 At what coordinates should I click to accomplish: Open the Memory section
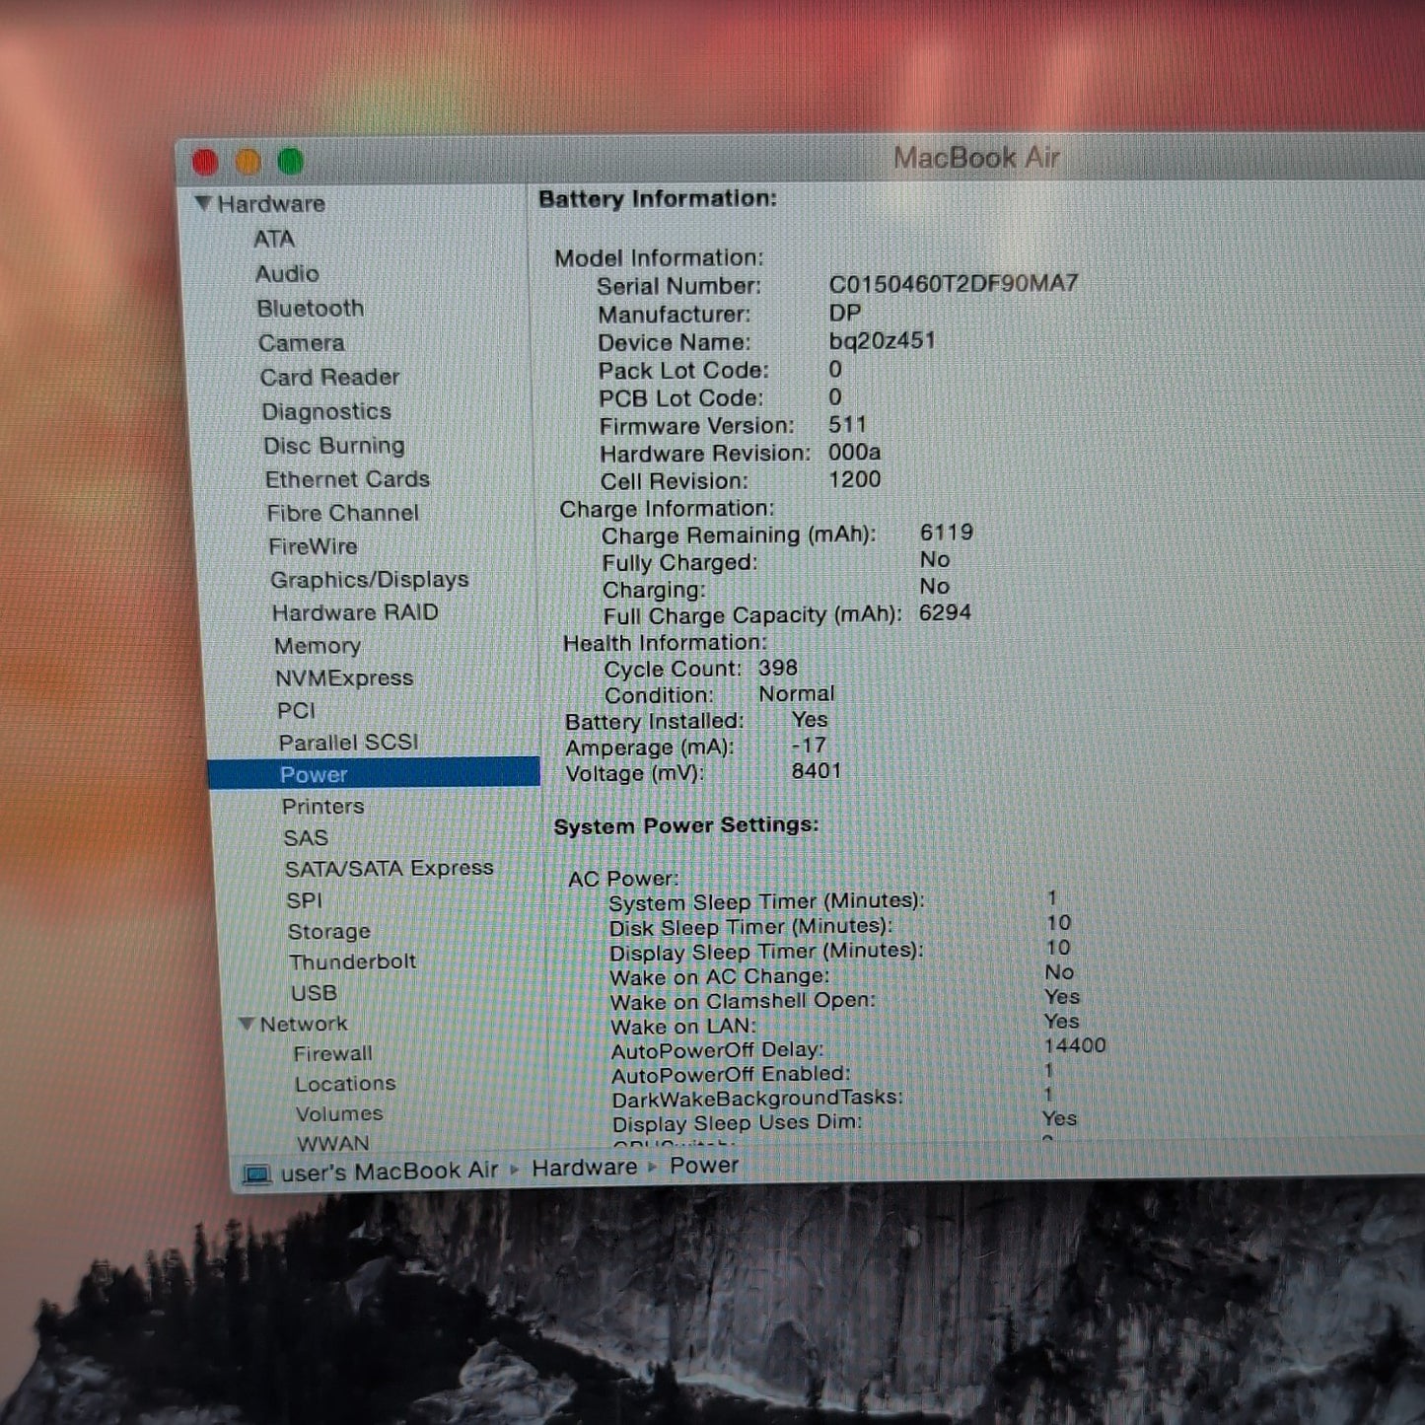pyautogui.click(x=317, y=646)
